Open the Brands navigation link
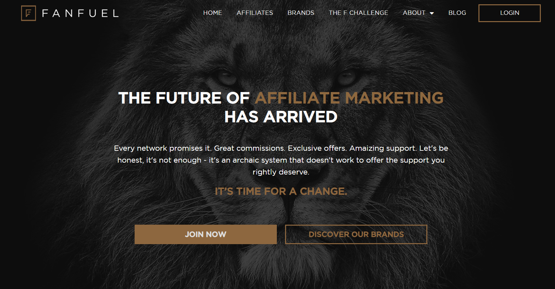 click(301, 13)
